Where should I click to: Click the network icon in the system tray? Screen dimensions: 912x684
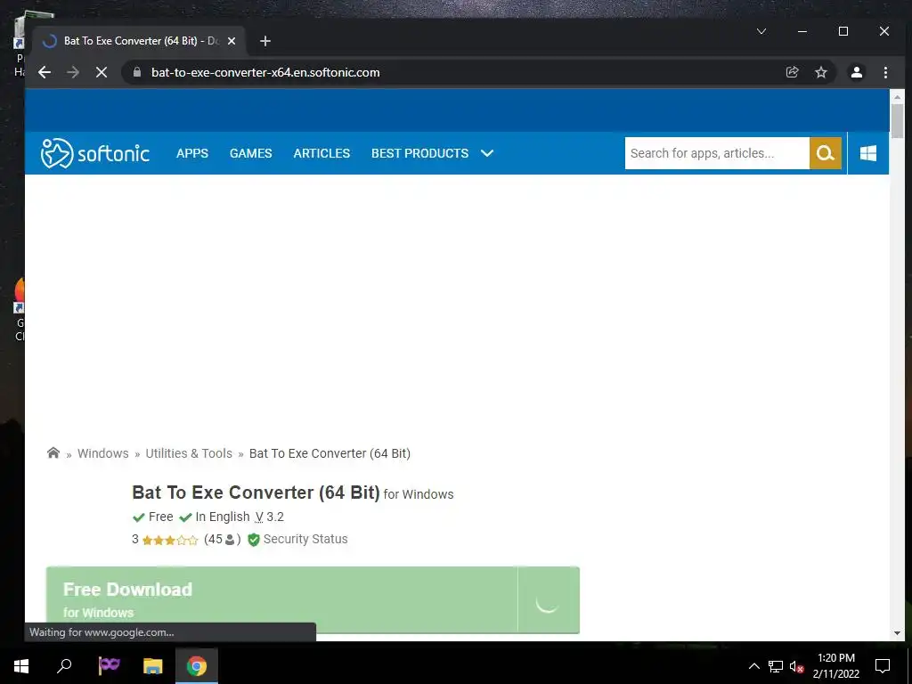tap(776, 666)
